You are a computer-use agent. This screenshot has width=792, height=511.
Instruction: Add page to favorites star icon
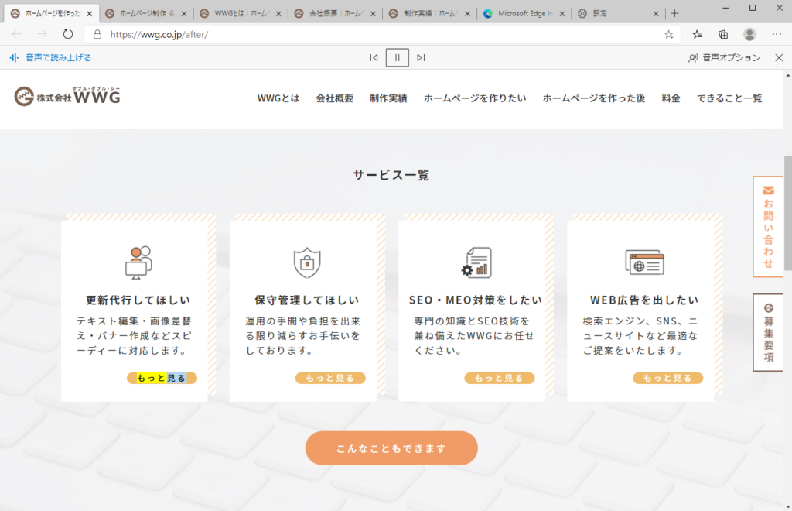[669, 34]
